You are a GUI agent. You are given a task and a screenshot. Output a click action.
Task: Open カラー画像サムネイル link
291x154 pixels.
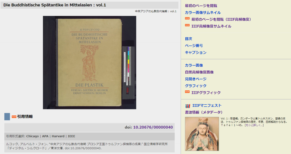click(203, 13)
